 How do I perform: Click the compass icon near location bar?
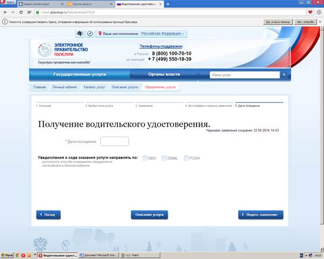click(x=90, y=33)
